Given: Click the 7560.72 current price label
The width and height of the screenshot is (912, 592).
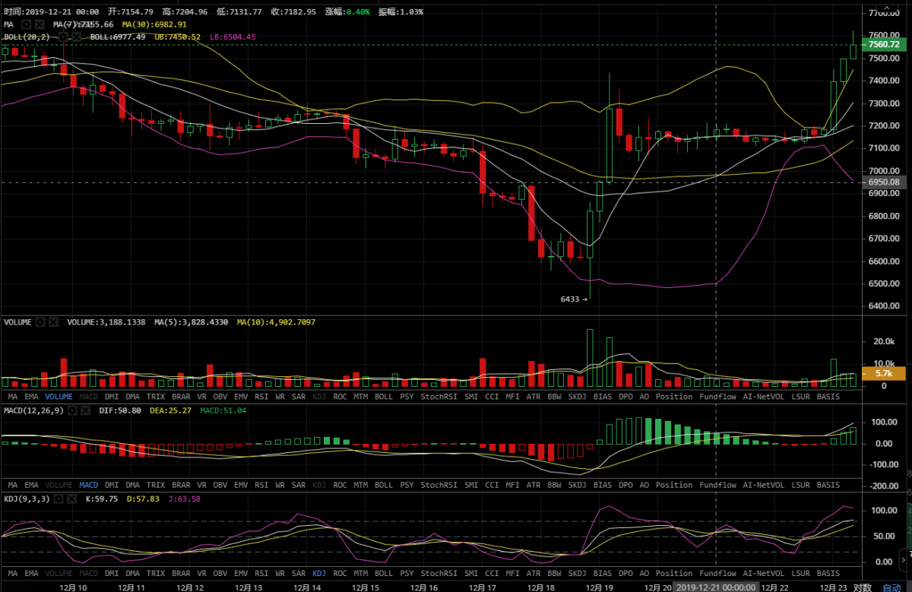Looking at the screenshot, I should point(883,45).
